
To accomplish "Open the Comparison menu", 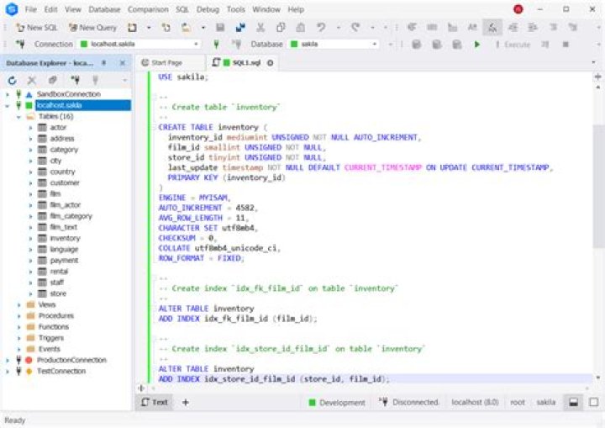I will point(148,9).
